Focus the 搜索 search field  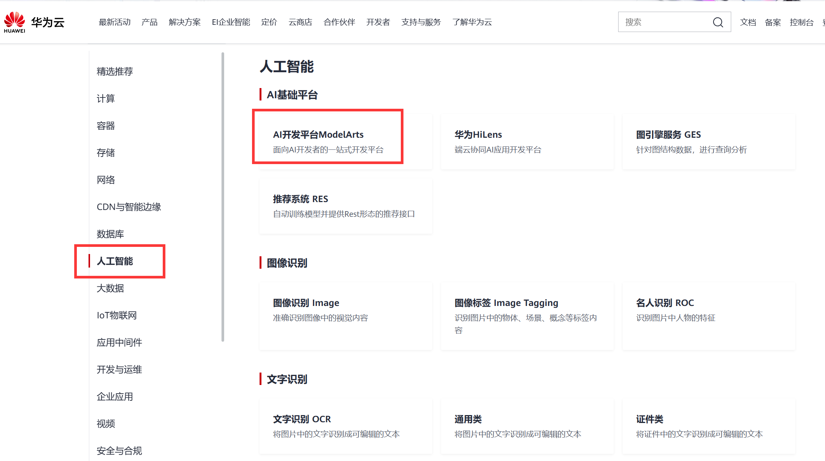[674, 22]
